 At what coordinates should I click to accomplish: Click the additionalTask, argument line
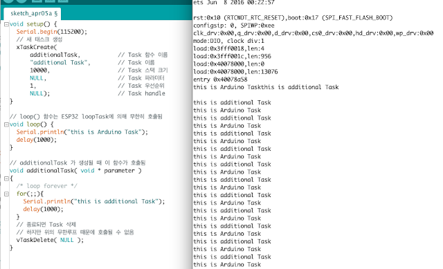click(55, 55)
